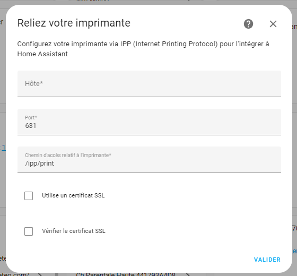Focus the Hôte input field
Viewport: 297px width, 276px height.
(149, 84)
